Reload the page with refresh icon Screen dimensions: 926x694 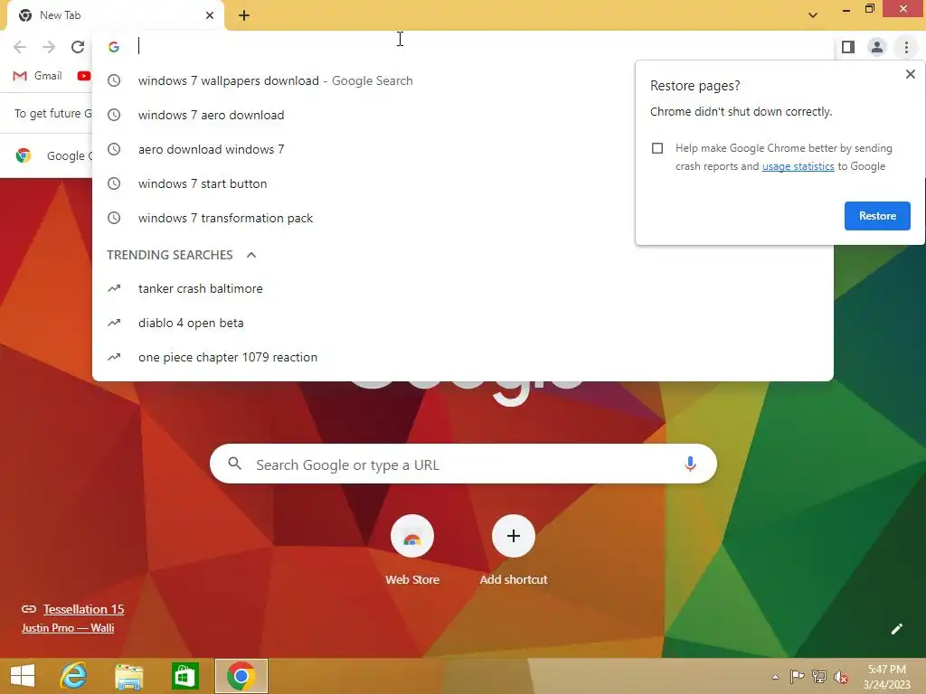coord(78,47)
